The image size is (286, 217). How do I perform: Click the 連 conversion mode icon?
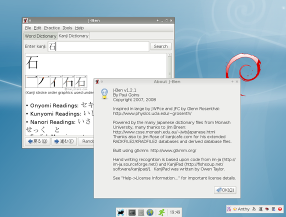click(260, 209)
